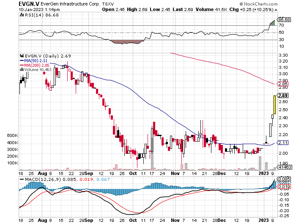Click the 2023 label on price-panel date axis
This screenshot has width=296, height=224.
pos(263,173)
